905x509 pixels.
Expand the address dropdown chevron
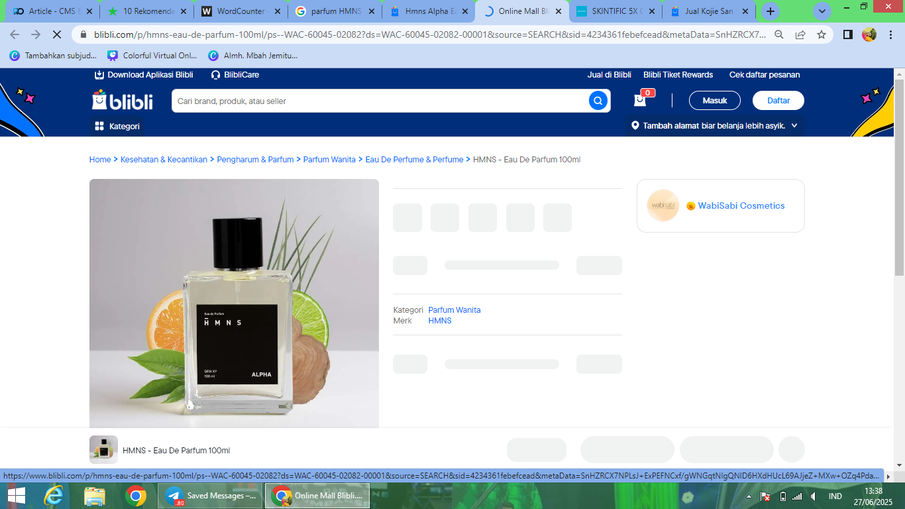click(x=794, y=125)
